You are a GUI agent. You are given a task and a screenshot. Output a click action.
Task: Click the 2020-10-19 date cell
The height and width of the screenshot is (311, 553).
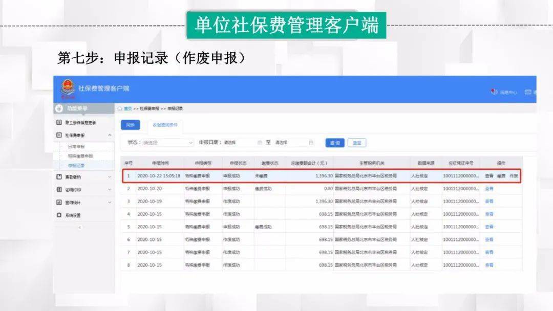[150, 201]
